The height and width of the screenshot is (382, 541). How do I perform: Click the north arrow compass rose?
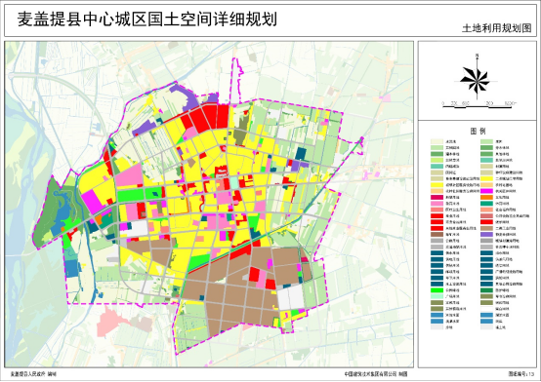(x=477, y=80)
